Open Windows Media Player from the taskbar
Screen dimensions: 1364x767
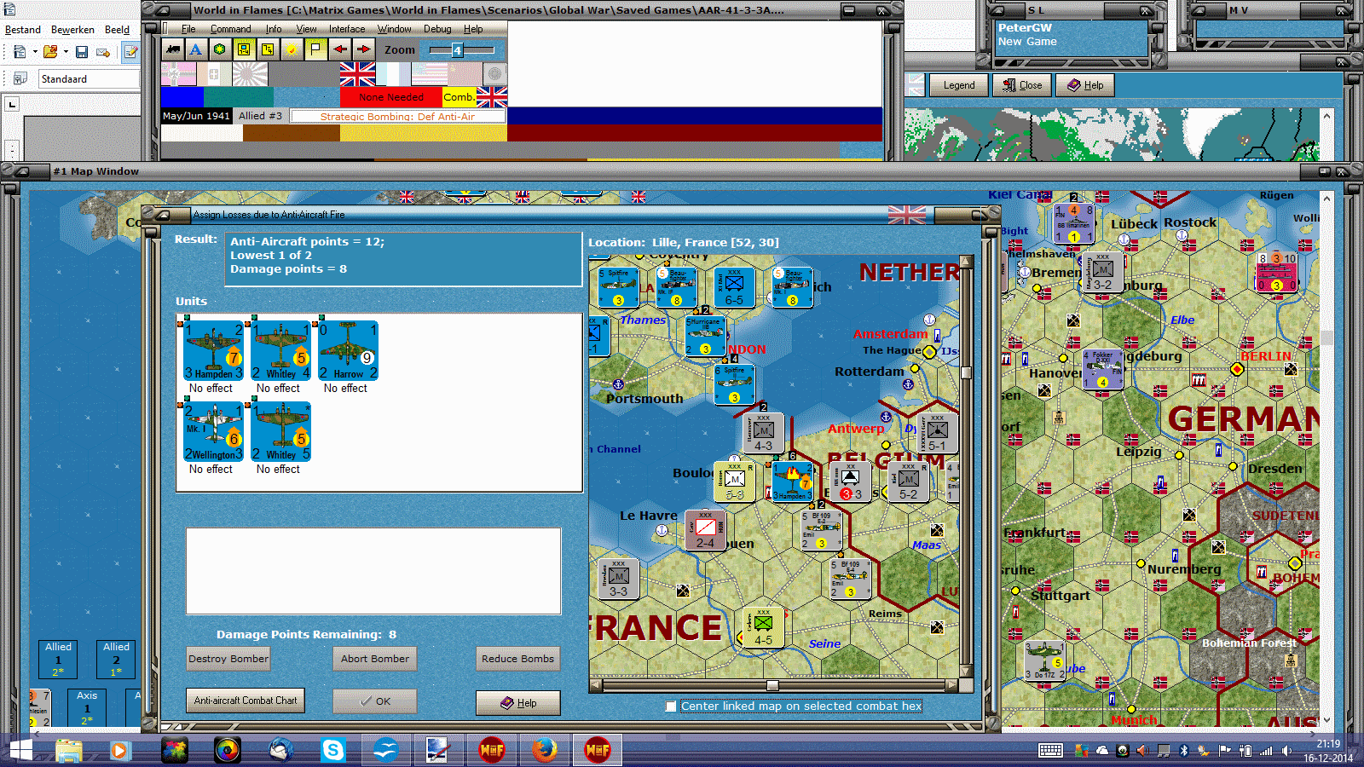pyautogui.click(x=119, y=750)
